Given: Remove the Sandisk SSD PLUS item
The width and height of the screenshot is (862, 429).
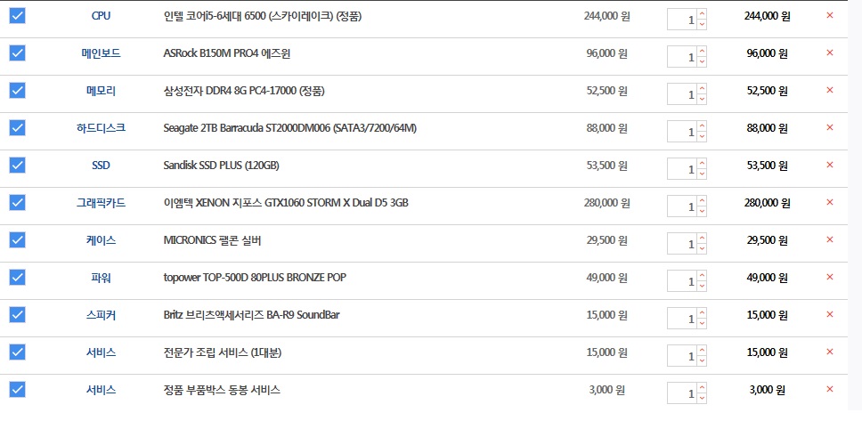Looking at the screenshot, I should pyautogui.click(x=830, y=165).
